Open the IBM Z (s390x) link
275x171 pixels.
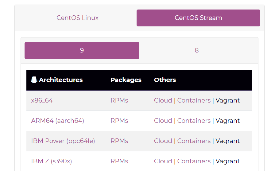52,161
